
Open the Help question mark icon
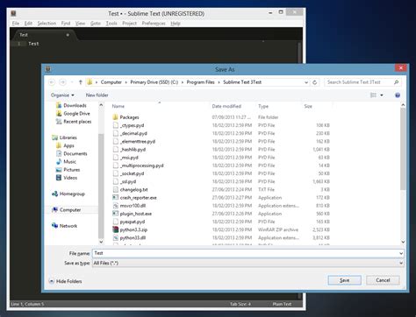point(398,95)
